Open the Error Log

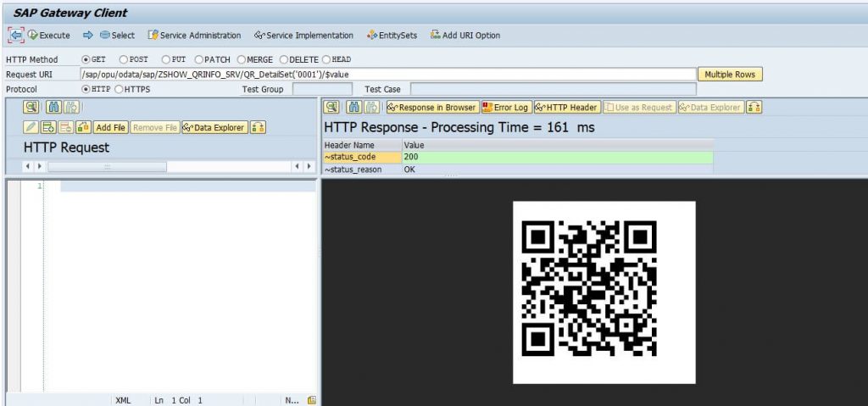506,108
